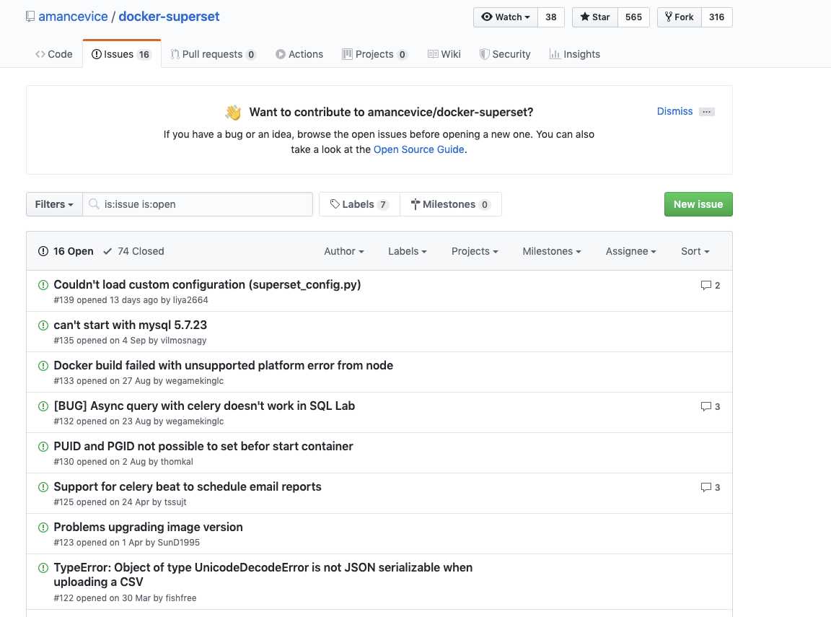Open the Security tab
The width and height of the screenshot is (831, 617).
point(505,54)
